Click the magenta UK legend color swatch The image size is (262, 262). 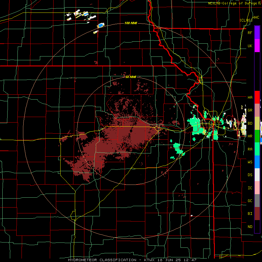click(x=257, y=46)
